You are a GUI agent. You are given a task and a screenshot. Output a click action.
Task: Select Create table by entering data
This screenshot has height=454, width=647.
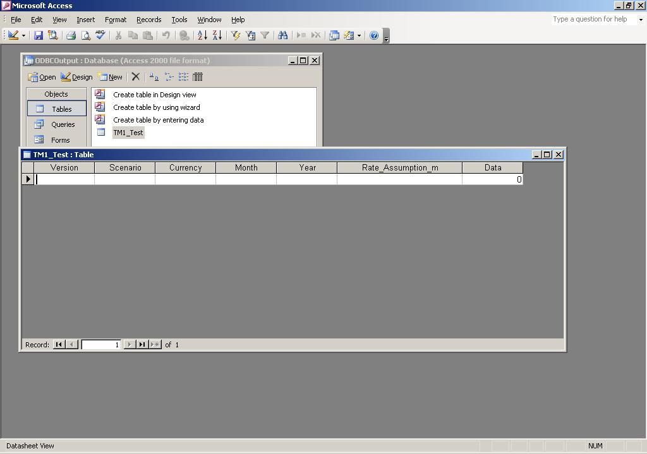pos(159,120)
